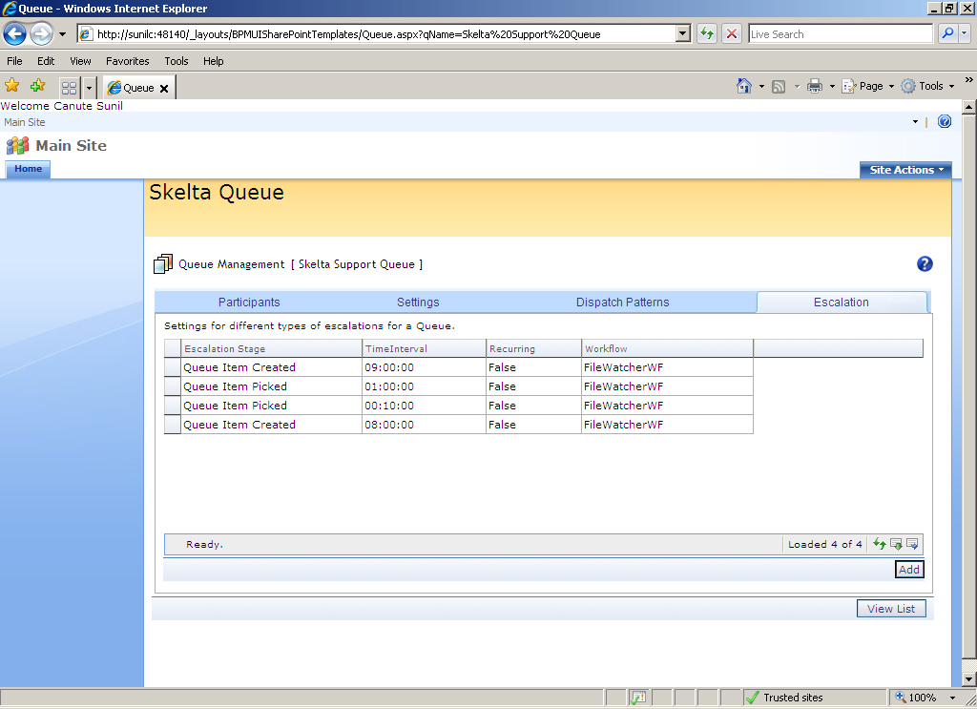Stop page loading with red X button
The height and width of the screenshot is (709, 977).
(x=732, y=34)
